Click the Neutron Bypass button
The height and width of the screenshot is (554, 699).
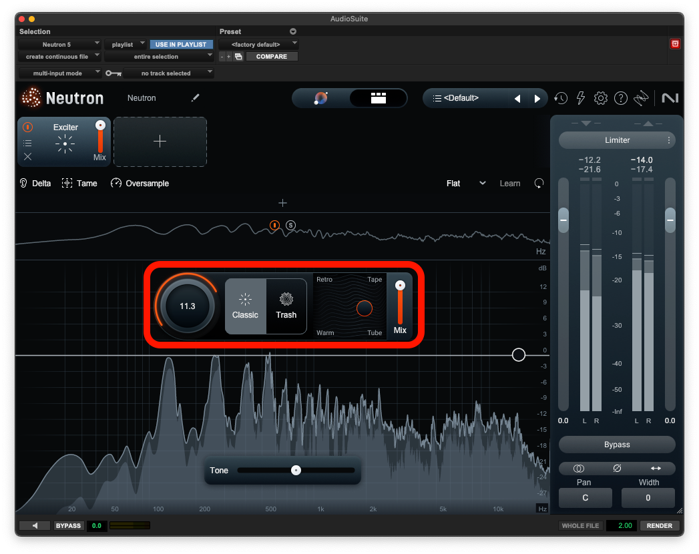point(617,445)
